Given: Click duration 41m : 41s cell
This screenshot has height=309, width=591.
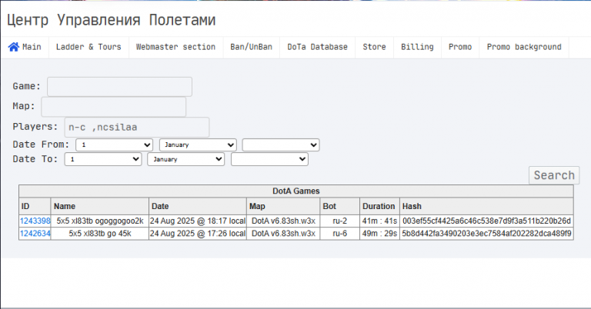Looking at the screenshot, I should tap(379, 221).
